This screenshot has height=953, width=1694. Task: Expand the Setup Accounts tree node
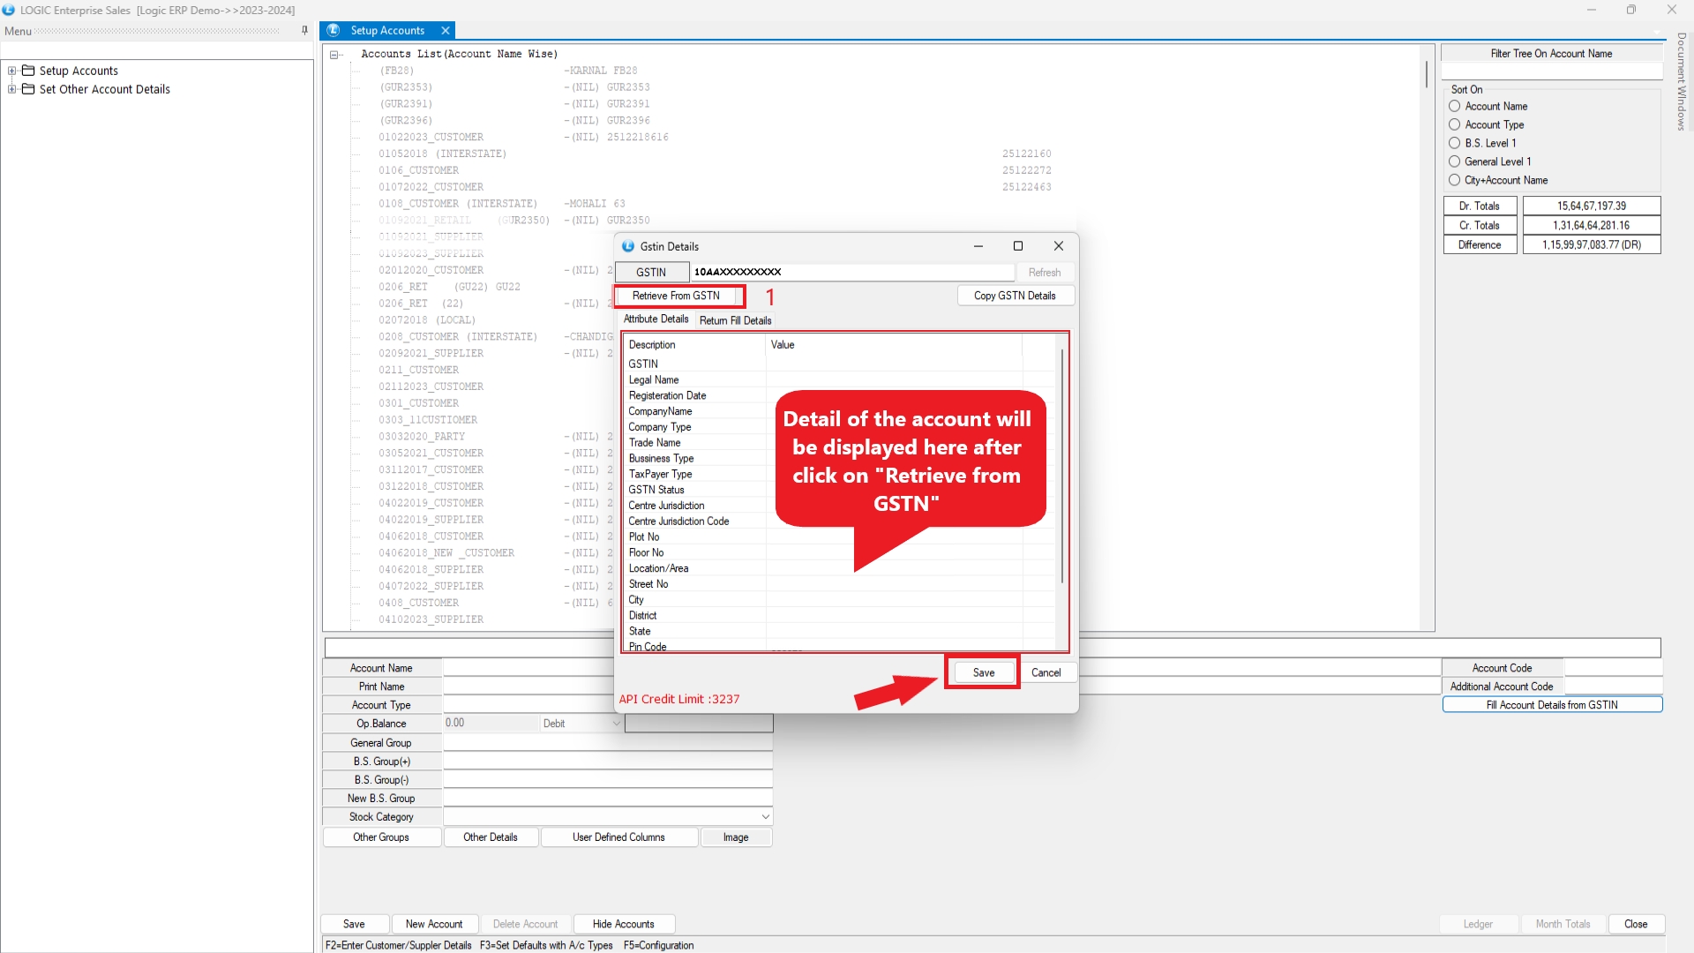(11, 71)
